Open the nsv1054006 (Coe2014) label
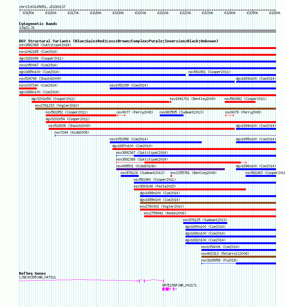 point(220,247)
